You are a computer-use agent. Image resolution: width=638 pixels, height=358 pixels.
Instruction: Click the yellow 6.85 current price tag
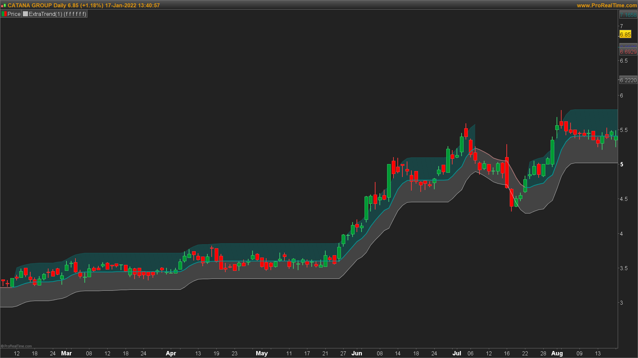click(625, 34)
